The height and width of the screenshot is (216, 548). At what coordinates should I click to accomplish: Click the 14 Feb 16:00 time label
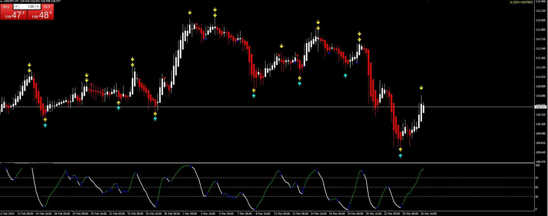click(43, 214)
